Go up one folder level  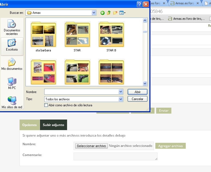tap(109, 13)
